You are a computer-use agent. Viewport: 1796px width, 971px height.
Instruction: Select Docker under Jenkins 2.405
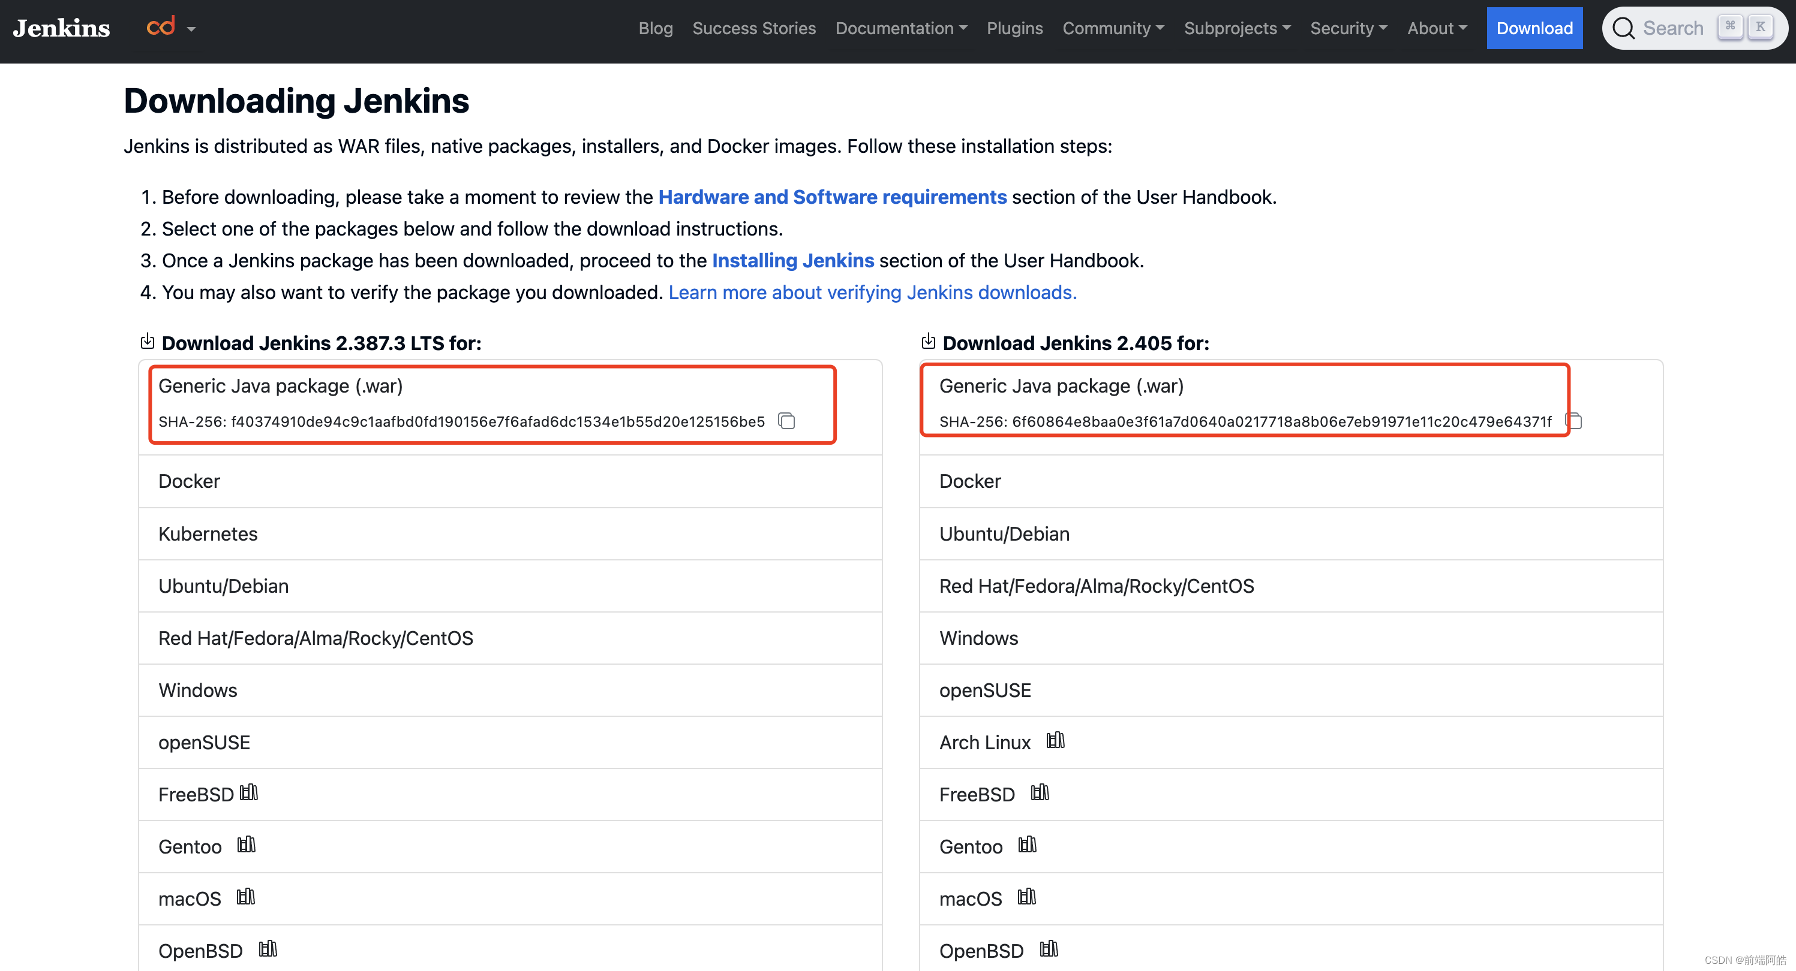pyautogui.click(x=1292, y=481)
